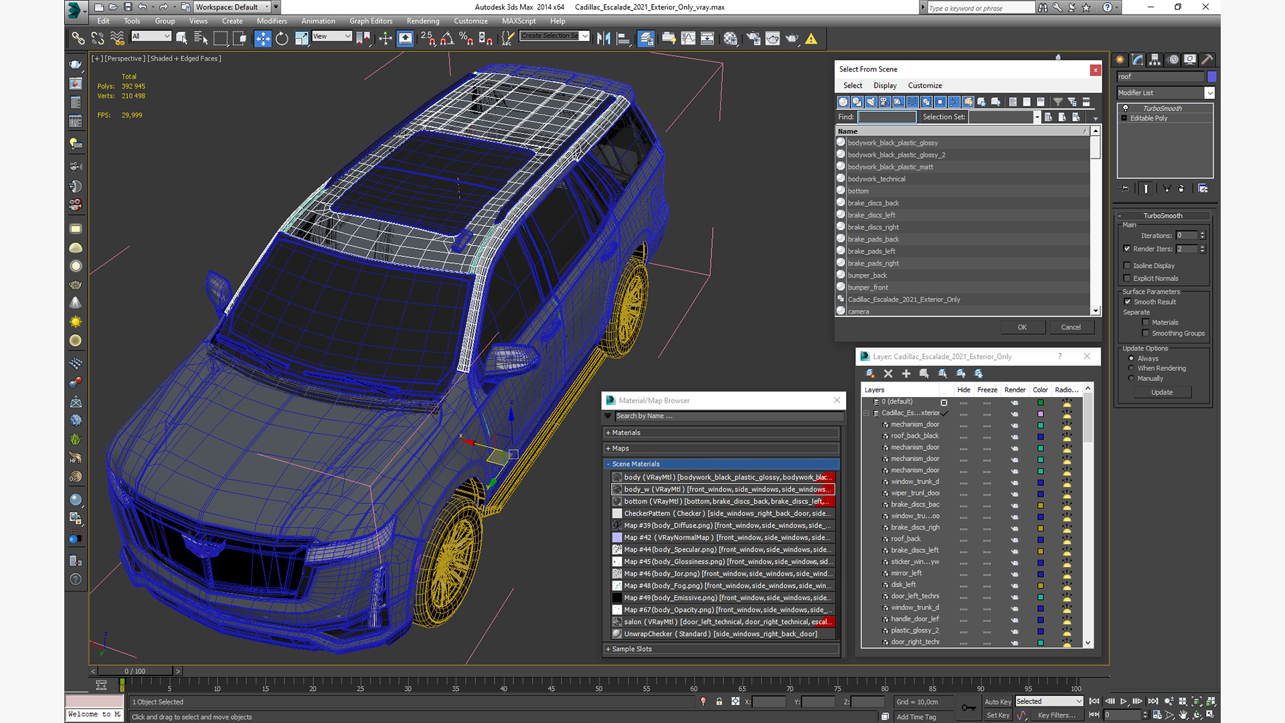
Task: Toggle Smooth Result checkbox
Action: coord(1128,302)
